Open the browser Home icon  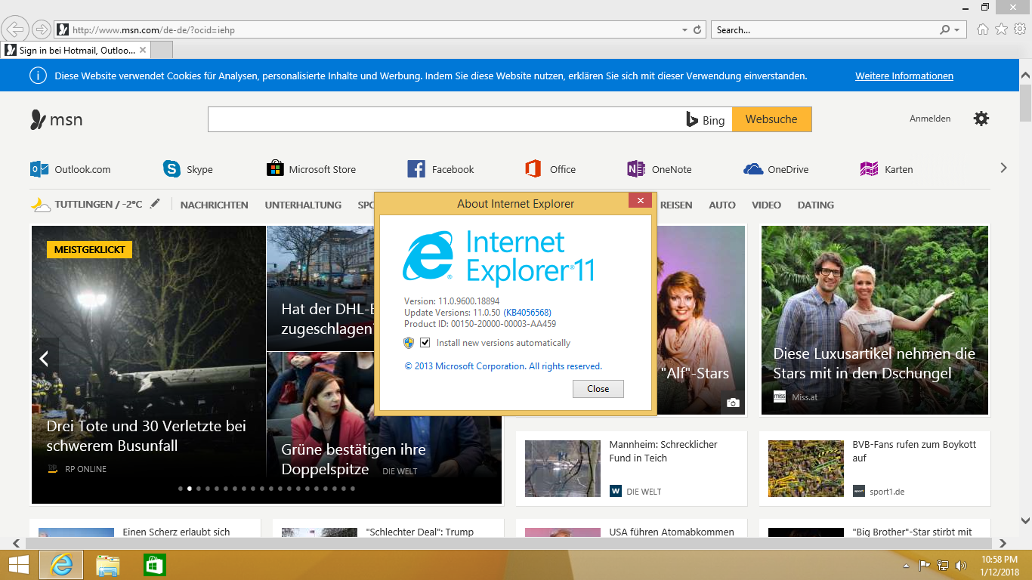(982, 29)
